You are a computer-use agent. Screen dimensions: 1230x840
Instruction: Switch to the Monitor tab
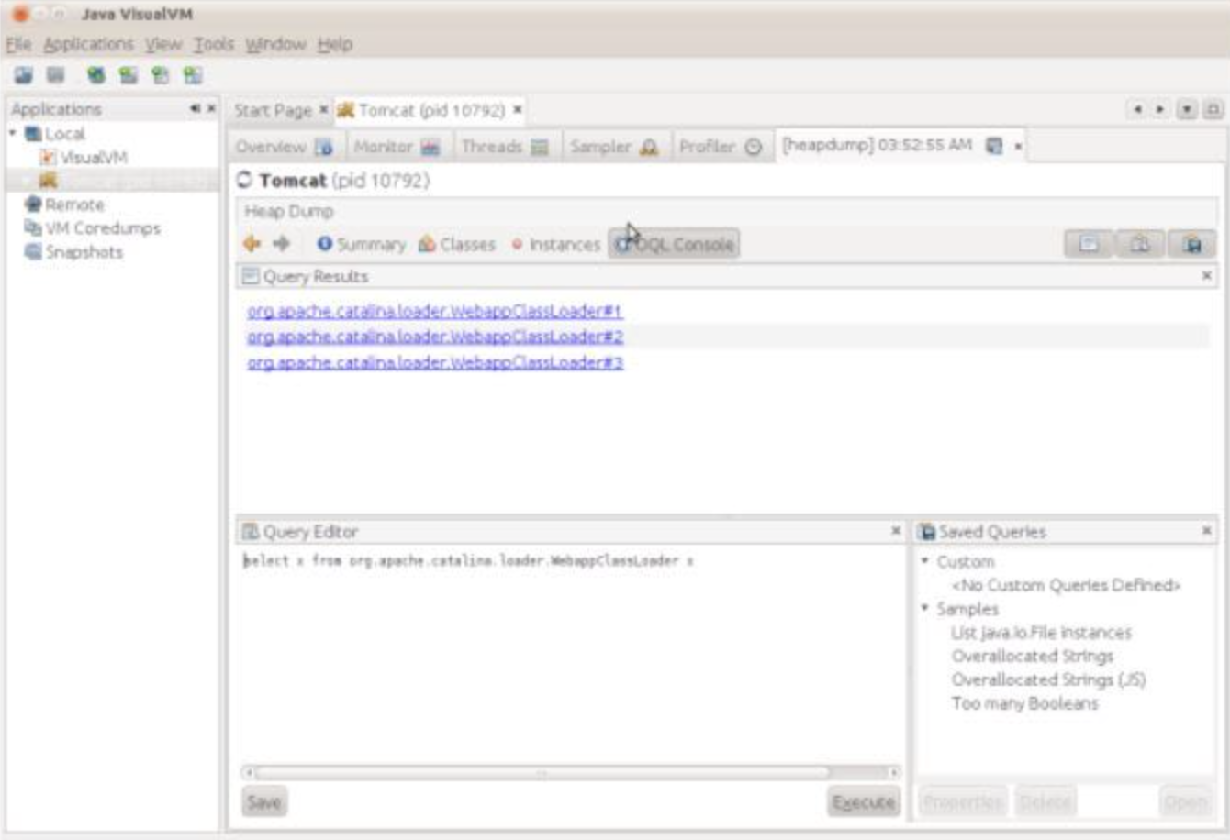[x=397, y=147]
